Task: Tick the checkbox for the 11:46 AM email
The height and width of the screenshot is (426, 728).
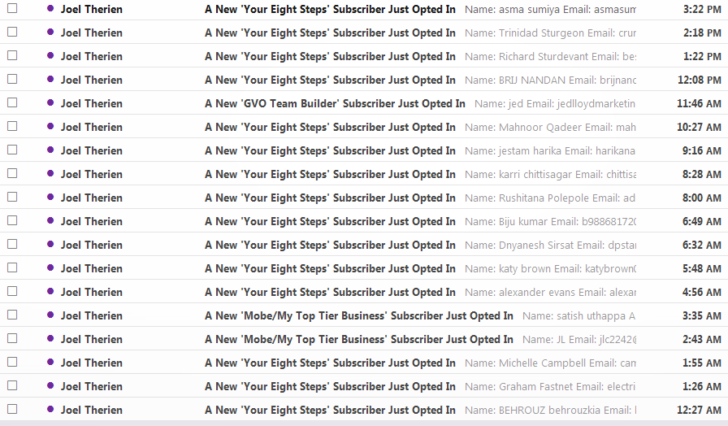Action: 12,102
